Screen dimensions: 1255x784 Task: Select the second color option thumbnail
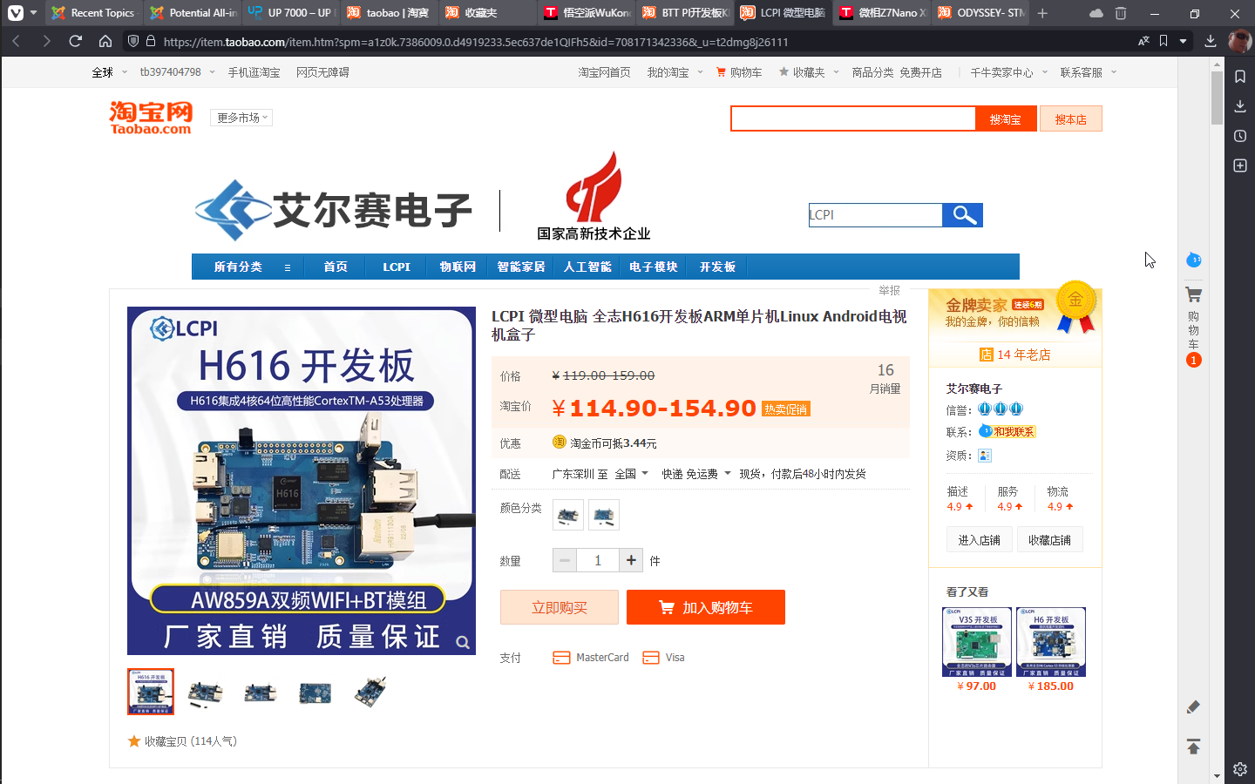pyautogui.click(x=604, y=515)
